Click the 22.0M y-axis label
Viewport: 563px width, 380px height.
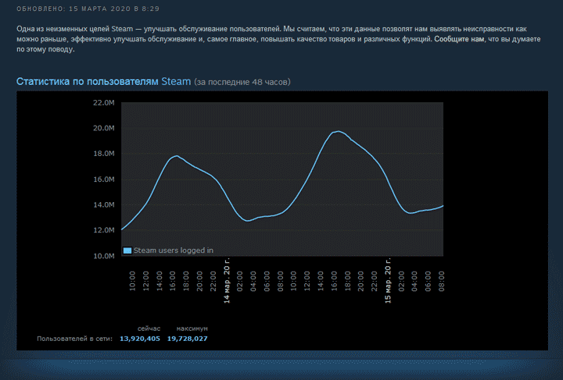pyautogui.click(x=104, y=103)
